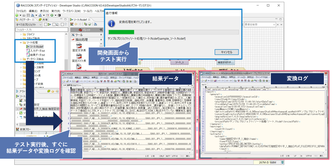Toggle the second filter checkbox in navigator
Image resolution: width=333 pixels, height=166 pixels.
point(54,24)
